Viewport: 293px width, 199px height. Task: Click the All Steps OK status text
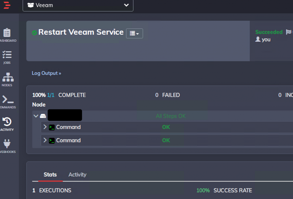pos(171,116)
